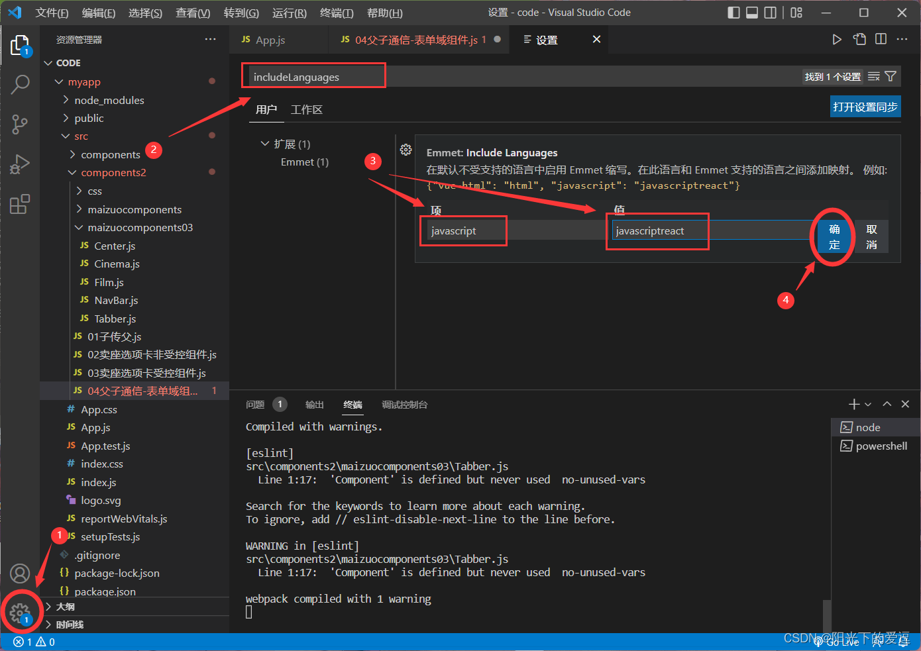Toggle bottom panel layout icon
921x651 pixels.
(752, 13)
